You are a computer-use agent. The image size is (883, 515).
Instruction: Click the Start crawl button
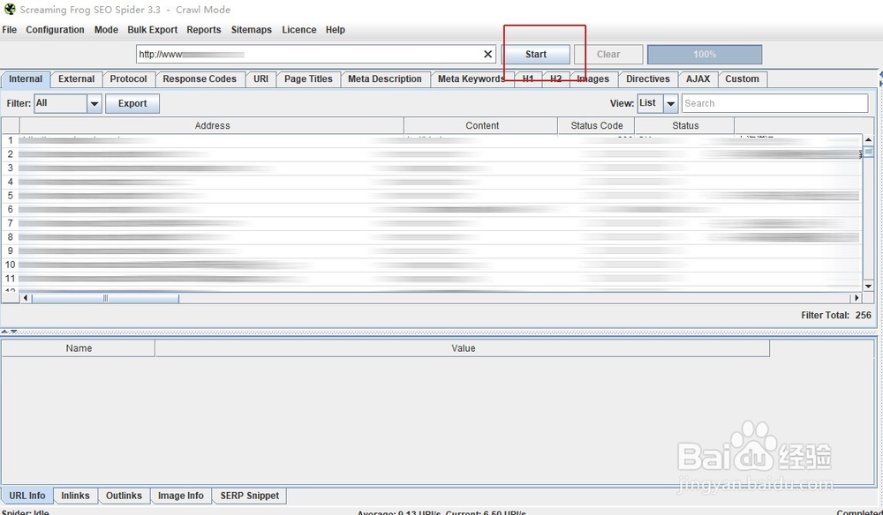(x=536, y=54)
